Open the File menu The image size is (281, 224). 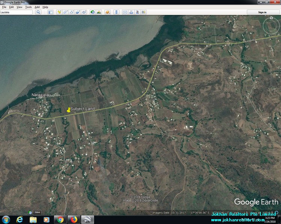pos(4,7)
